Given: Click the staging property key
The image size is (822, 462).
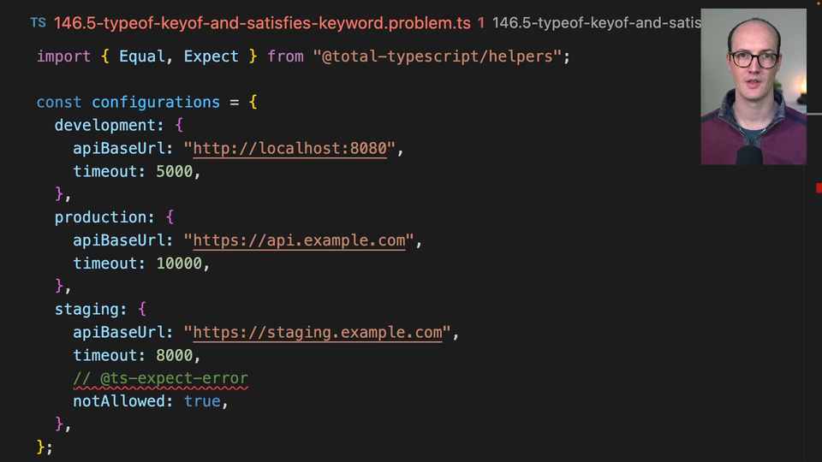Looking at the screenshot, I should 91,309.
